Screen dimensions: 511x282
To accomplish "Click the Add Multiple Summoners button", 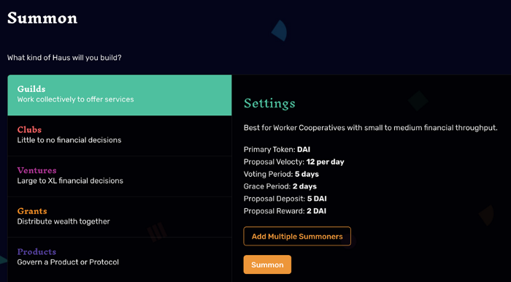I will tap(297, 237).
